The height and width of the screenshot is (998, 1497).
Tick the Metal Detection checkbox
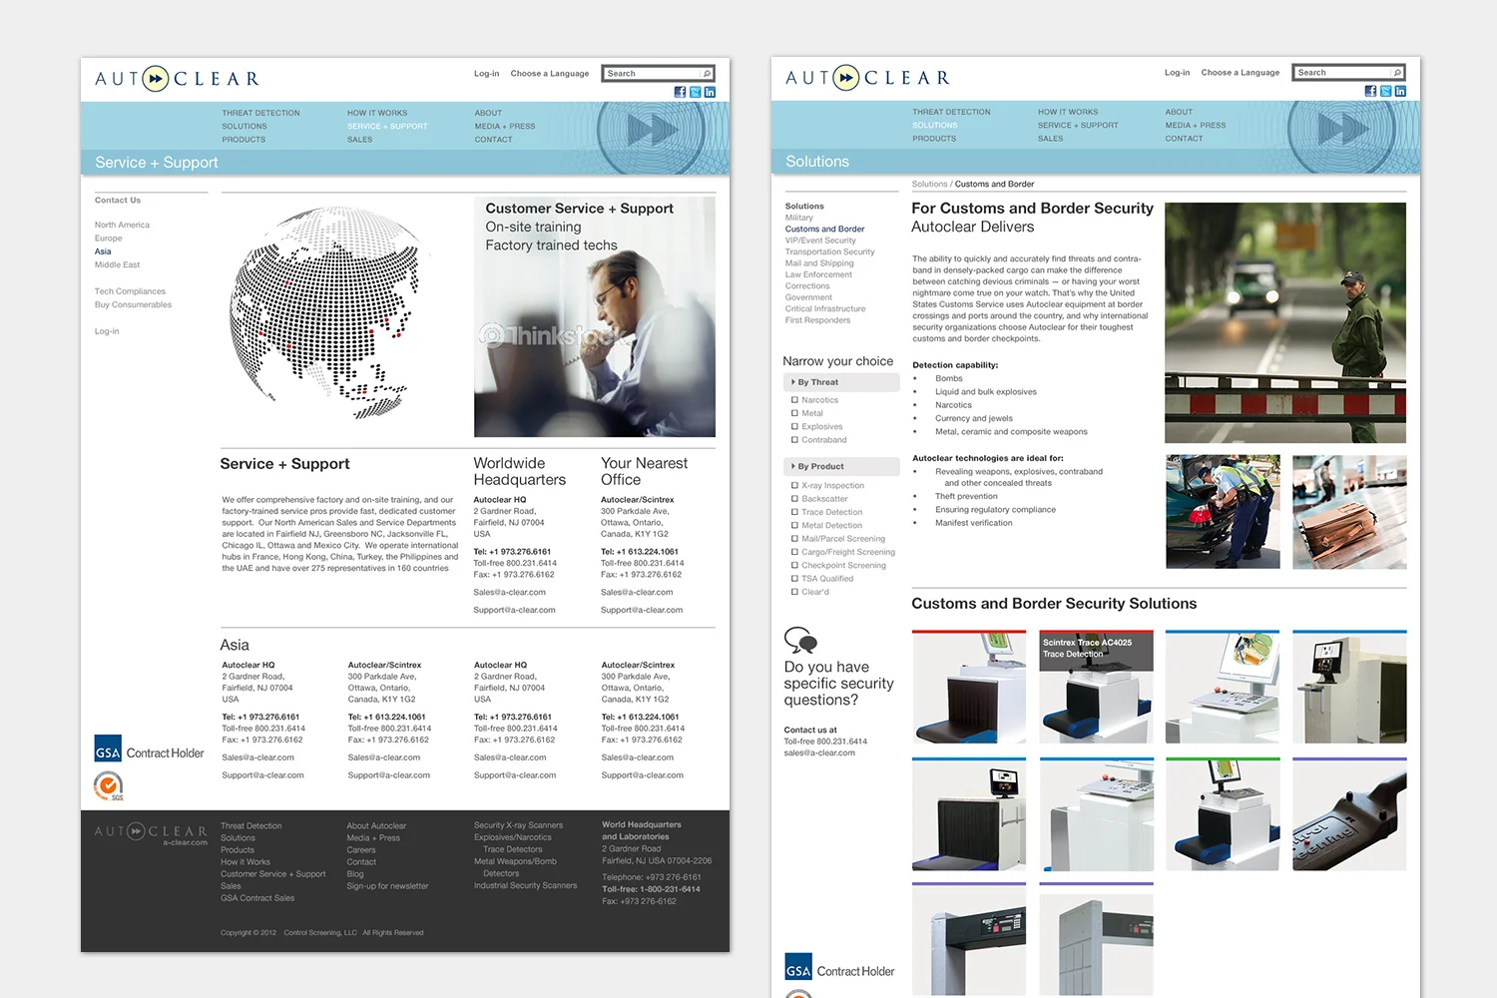coord(794,526)
